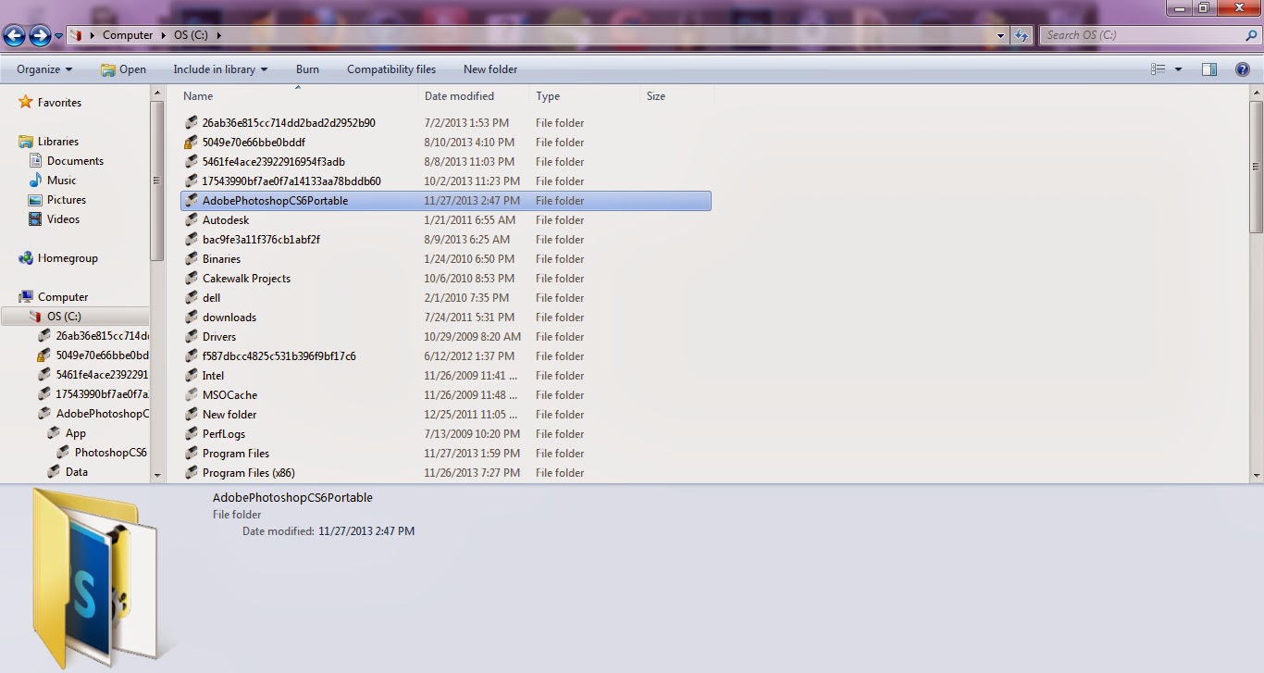Image resolution: width=1264 pixels, height=673 pixels.
Task: Select the Favorites star icon
Action: pos(26,103)
